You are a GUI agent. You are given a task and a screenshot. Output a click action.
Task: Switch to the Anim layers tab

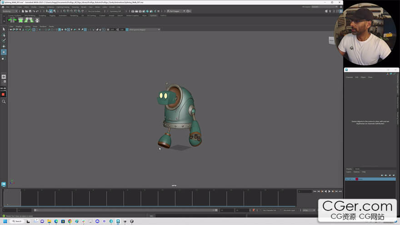pos(357,169)
